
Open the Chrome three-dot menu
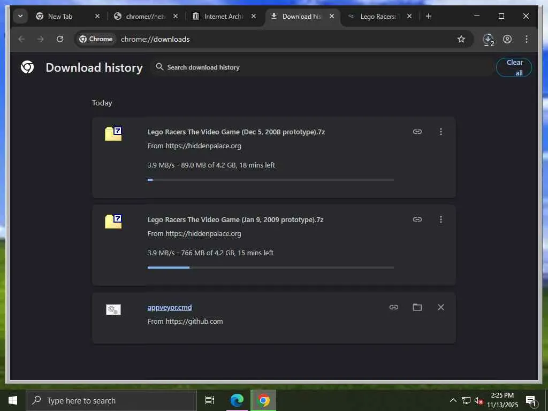[x=527, y=39]
